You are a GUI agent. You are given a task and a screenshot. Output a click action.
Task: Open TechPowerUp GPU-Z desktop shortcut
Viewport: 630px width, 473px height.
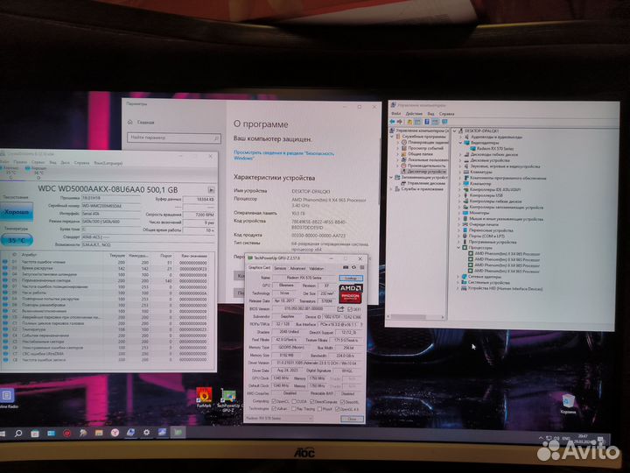[228, 400]
